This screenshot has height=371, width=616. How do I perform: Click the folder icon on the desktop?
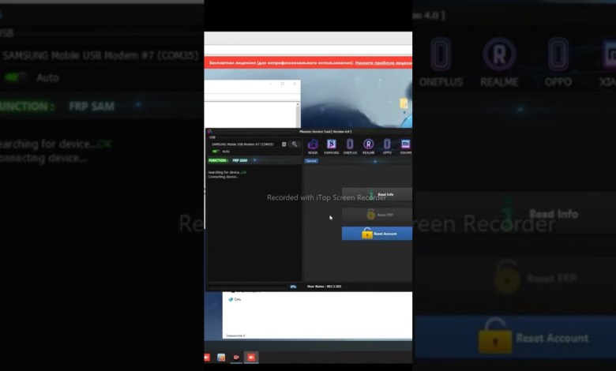click(x=404, y=103)
